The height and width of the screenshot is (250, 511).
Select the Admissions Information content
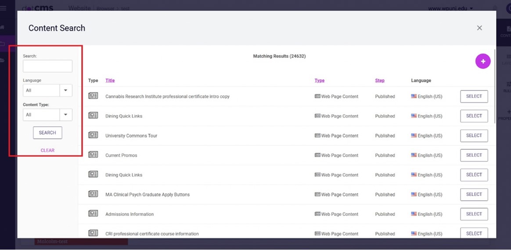point(474,214)
